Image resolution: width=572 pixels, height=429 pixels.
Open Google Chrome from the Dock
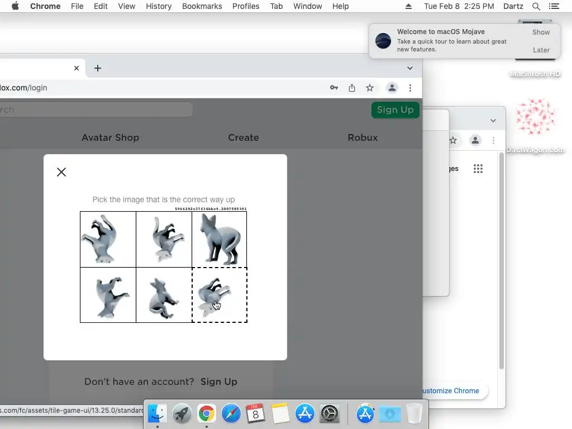pyautogui.click(x=207, y=414)
